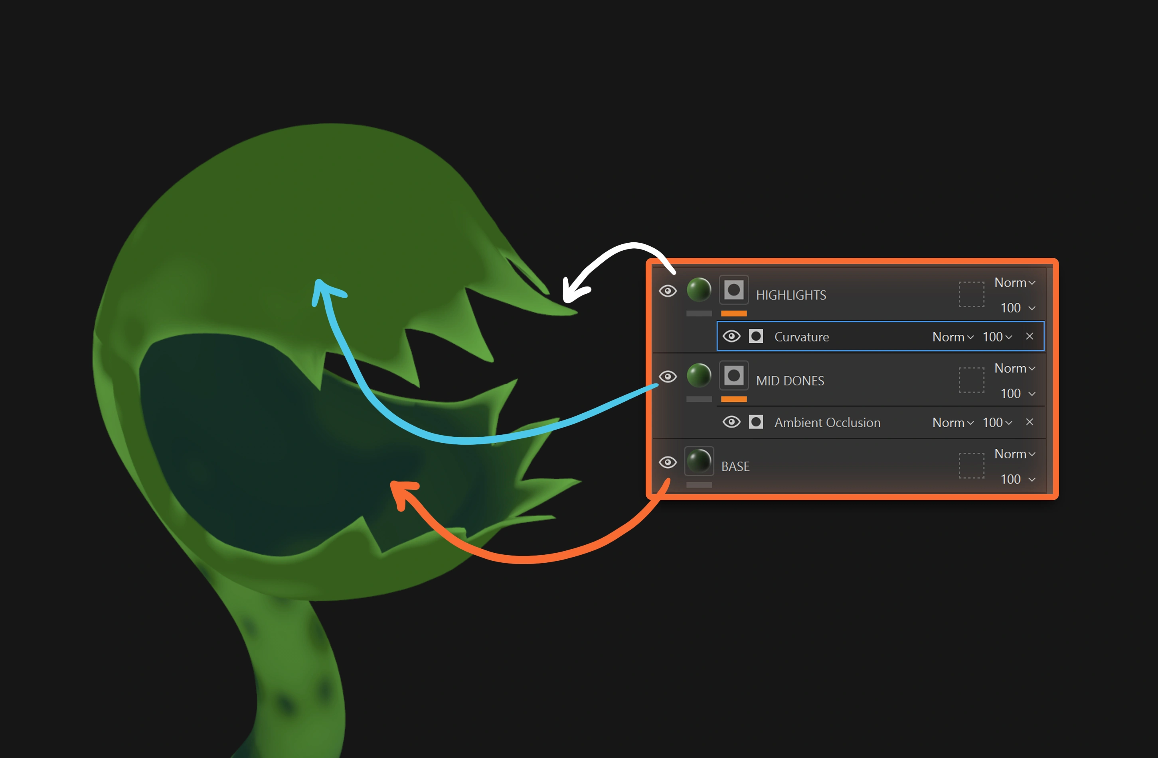Screen dimensions: 1158x758
Task: Remove the Curvature effect with its X
Action: [1030, 336]
